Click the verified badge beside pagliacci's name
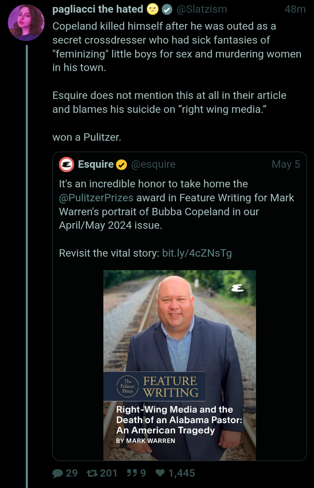This screenshot has width=314, height=488. click(x=167, y=9)
